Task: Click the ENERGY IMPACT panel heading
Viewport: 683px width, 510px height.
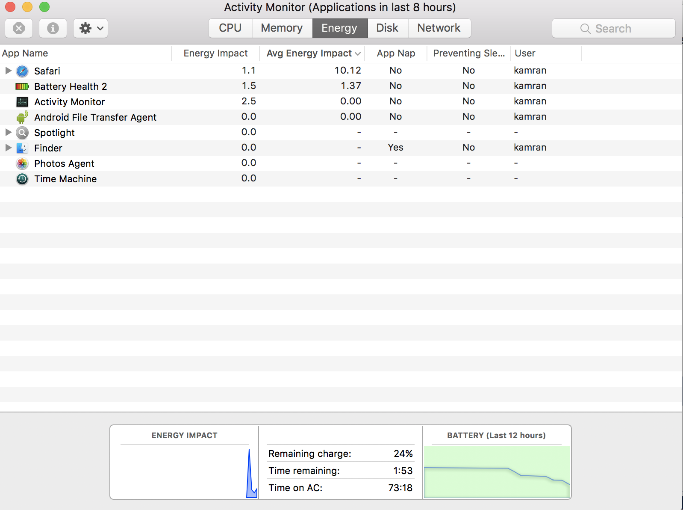Action: click(185, 436)
